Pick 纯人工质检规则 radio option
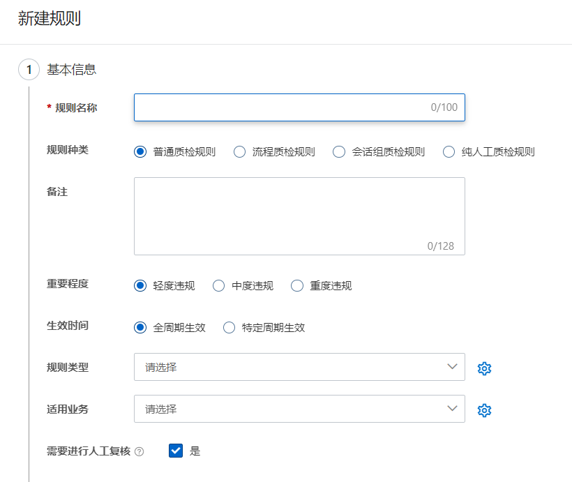 click(449, 152)
